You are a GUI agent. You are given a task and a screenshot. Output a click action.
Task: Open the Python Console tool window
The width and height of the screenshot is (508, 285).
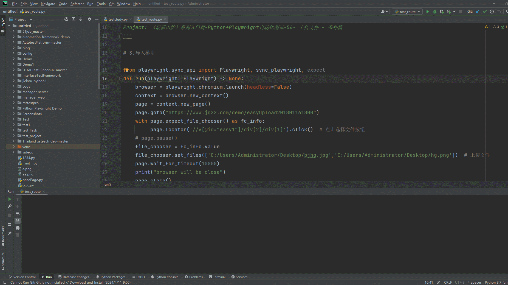(165, 277)
